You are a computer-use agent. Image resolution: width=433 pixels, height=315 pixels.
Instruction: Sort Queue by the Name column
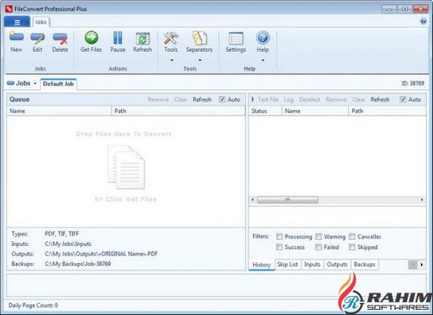point(59,111)
